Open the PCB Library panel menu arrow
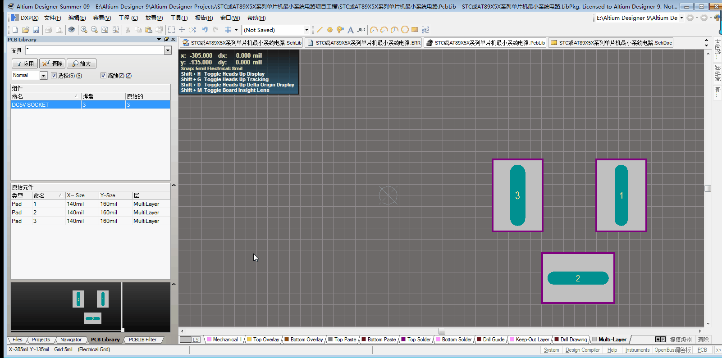The height and width of the screenshot is (358, 722). (x=159, y=39)
